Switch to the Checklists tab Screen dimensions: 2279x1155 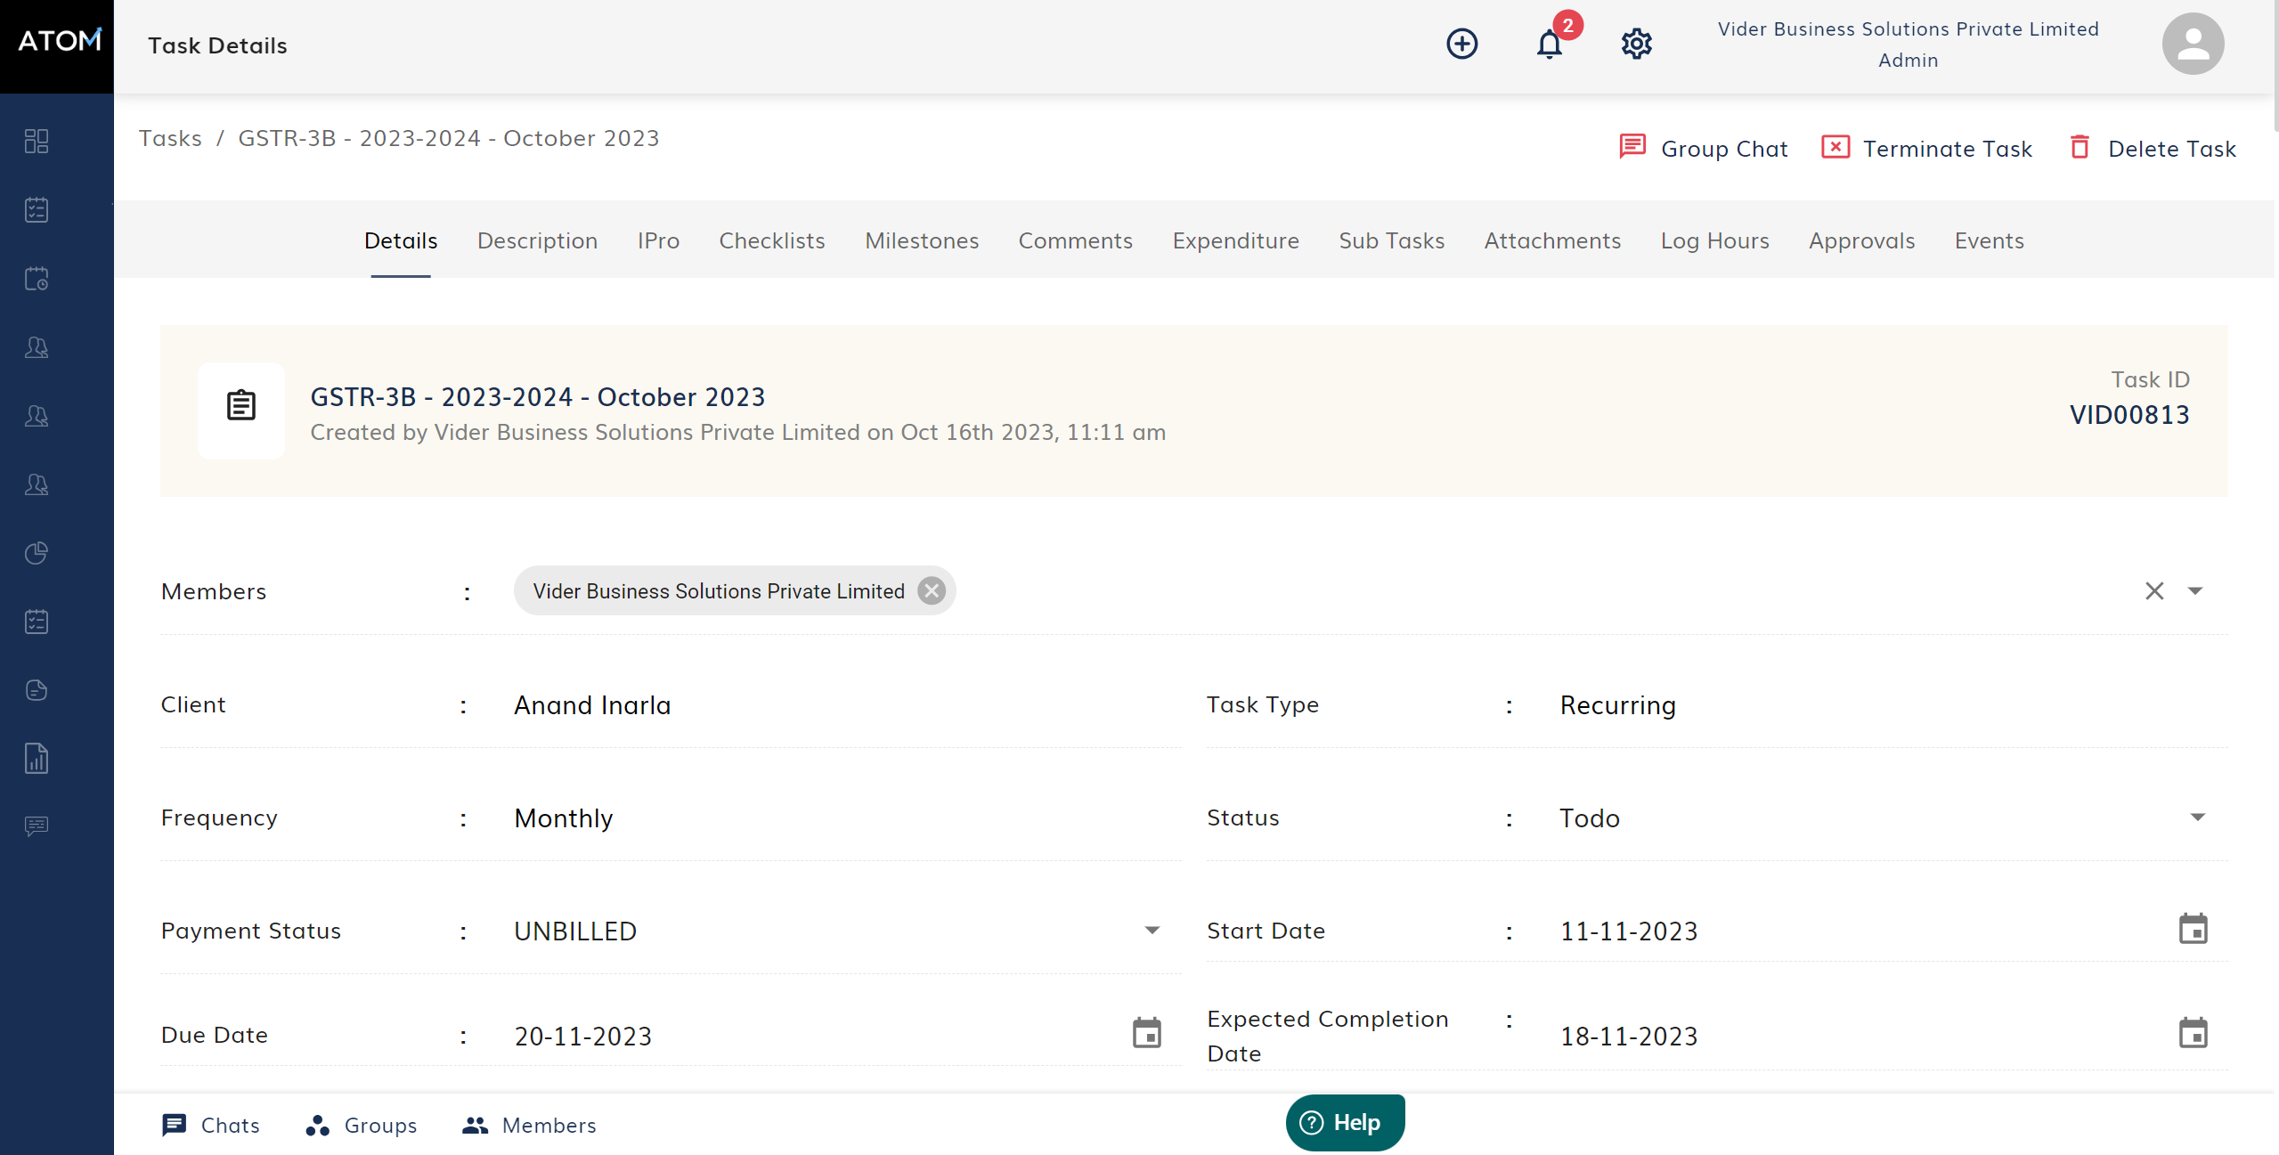[x=771, y=240]
